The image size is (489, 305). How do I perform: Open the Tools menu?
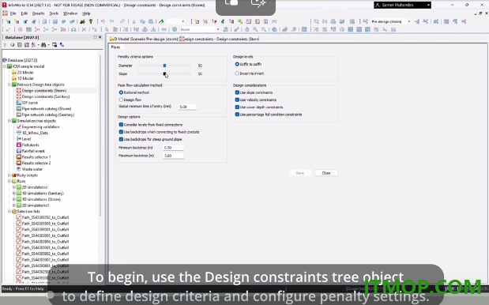(x=54, y=13)
